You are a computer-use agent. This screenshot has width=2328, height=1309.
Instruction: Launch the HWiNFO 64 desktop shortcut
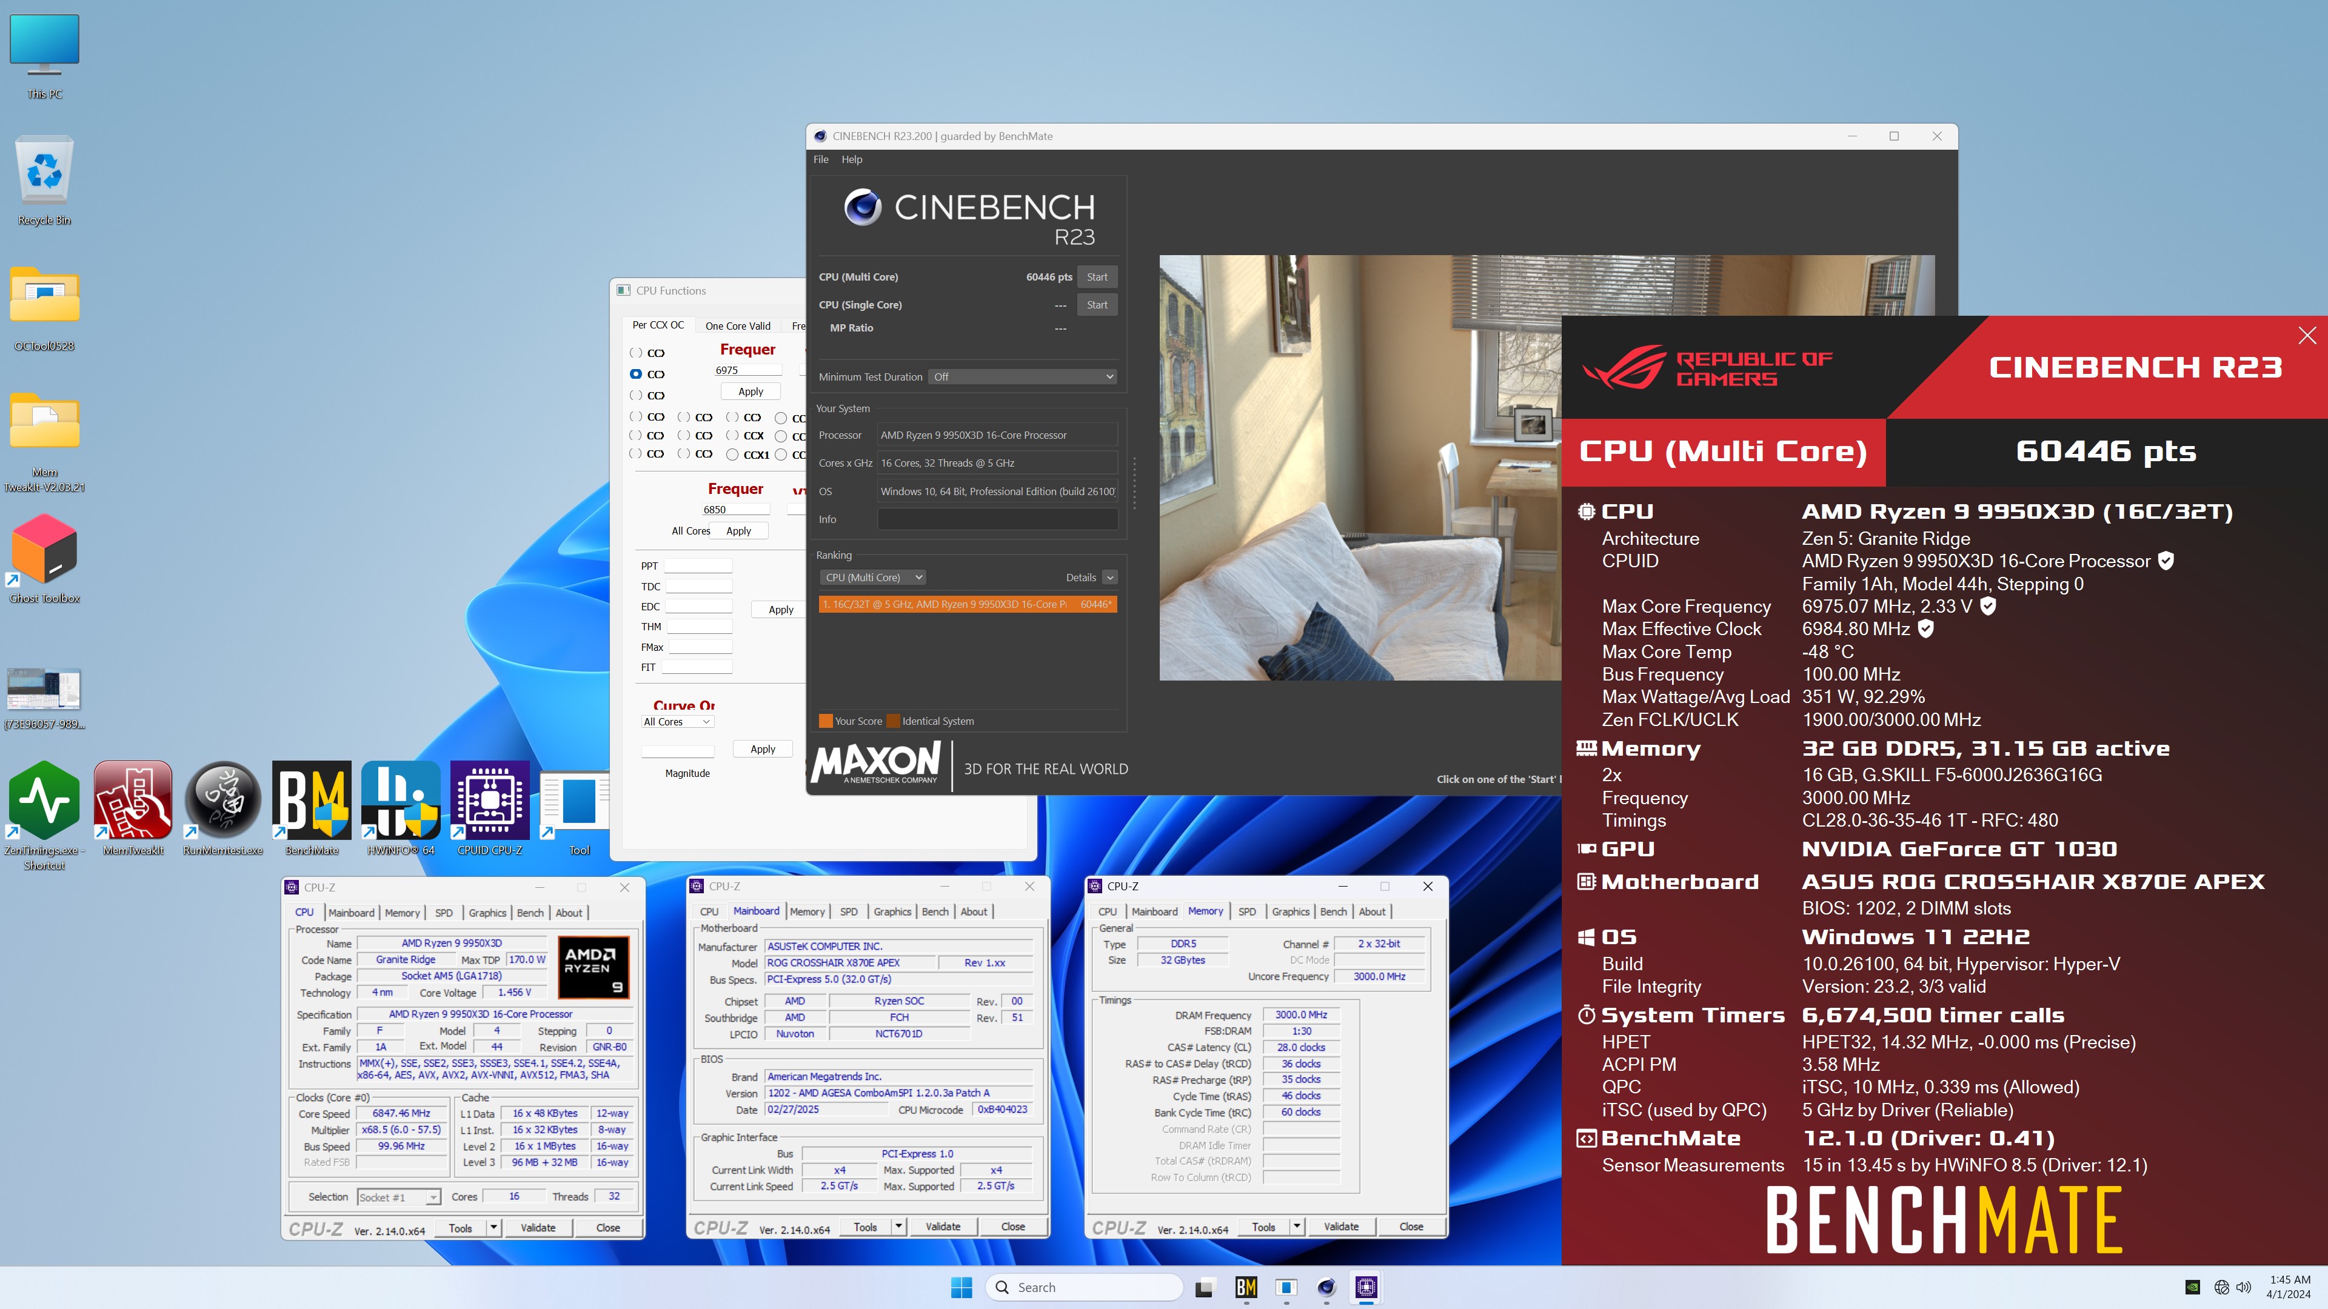(400, 810)
